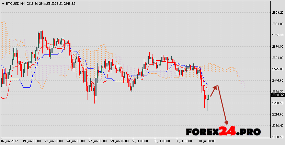Click the arrowhead tip of the downward forecast arrow

pos(227,123)
